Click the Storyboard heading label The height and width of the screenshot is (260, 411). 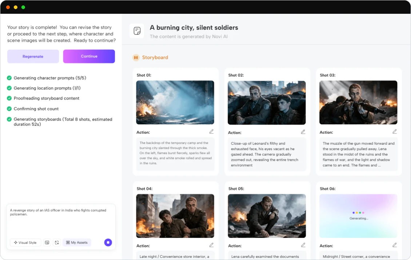tap(155, 57)
